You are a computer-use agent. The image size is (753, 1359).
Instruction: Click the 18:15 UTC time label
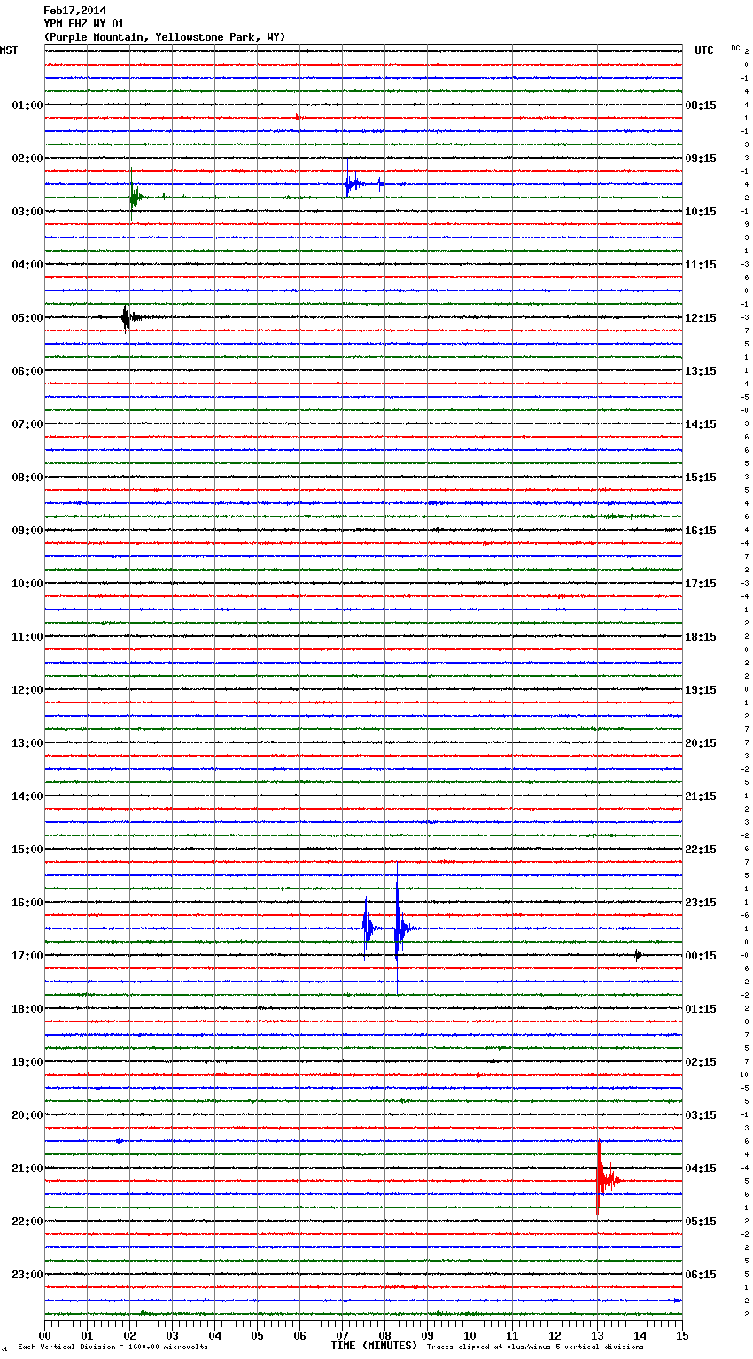pos(701,637)
